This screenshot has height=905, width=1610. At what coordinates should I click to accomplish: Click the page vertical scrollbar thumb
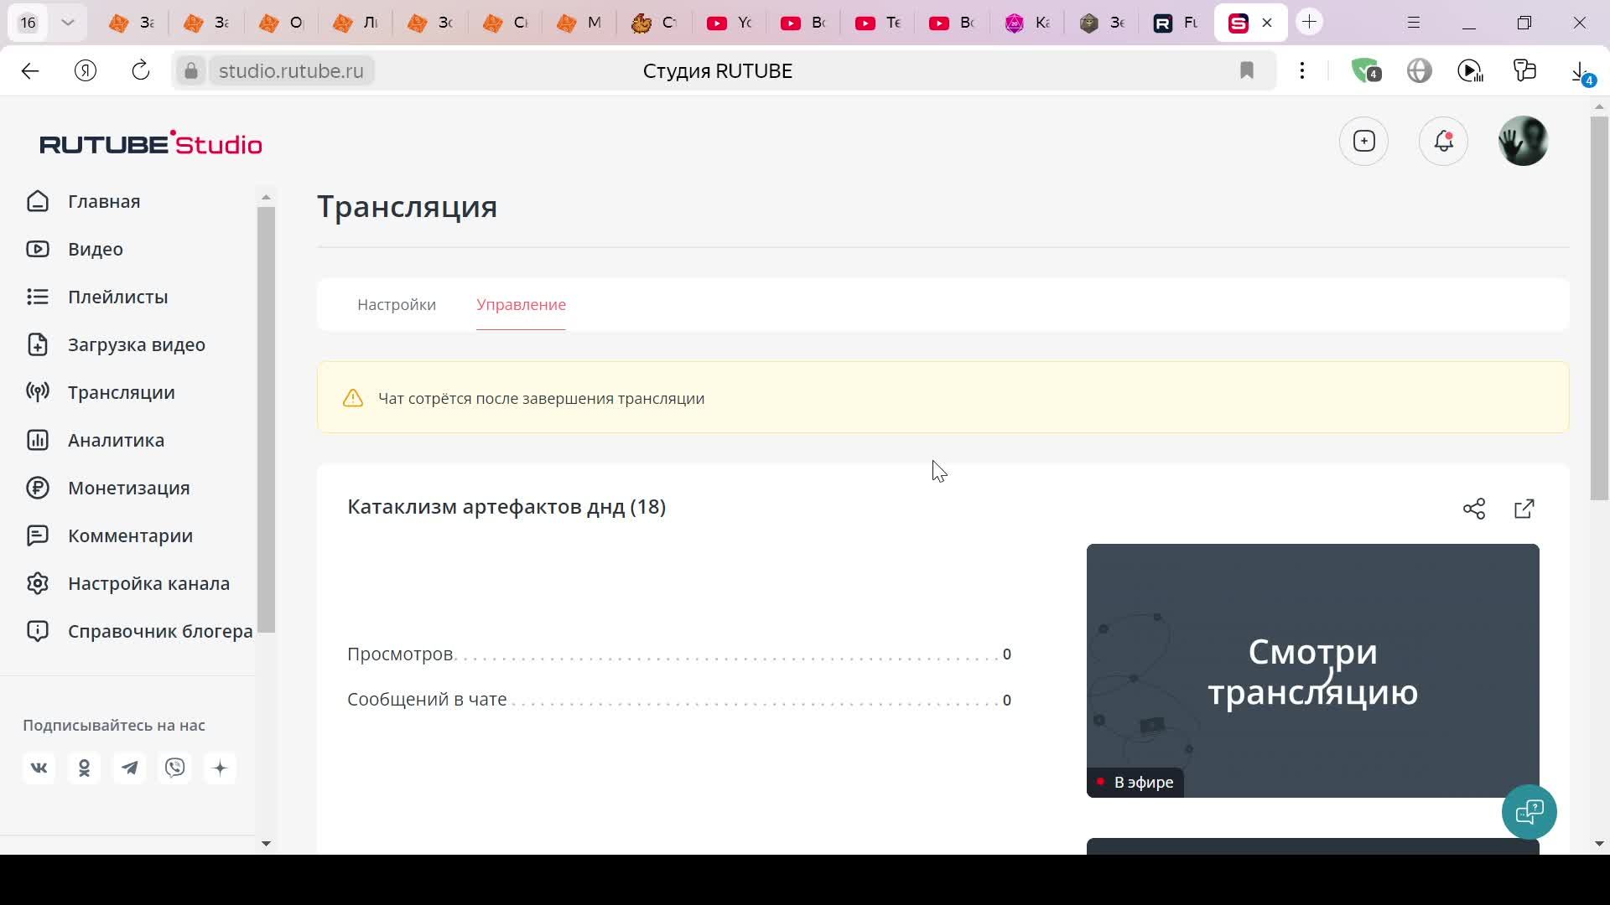(x=1598, y=308)
